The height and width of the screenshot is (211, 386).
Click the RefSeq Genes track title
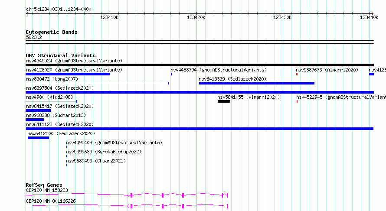(44, 185)
